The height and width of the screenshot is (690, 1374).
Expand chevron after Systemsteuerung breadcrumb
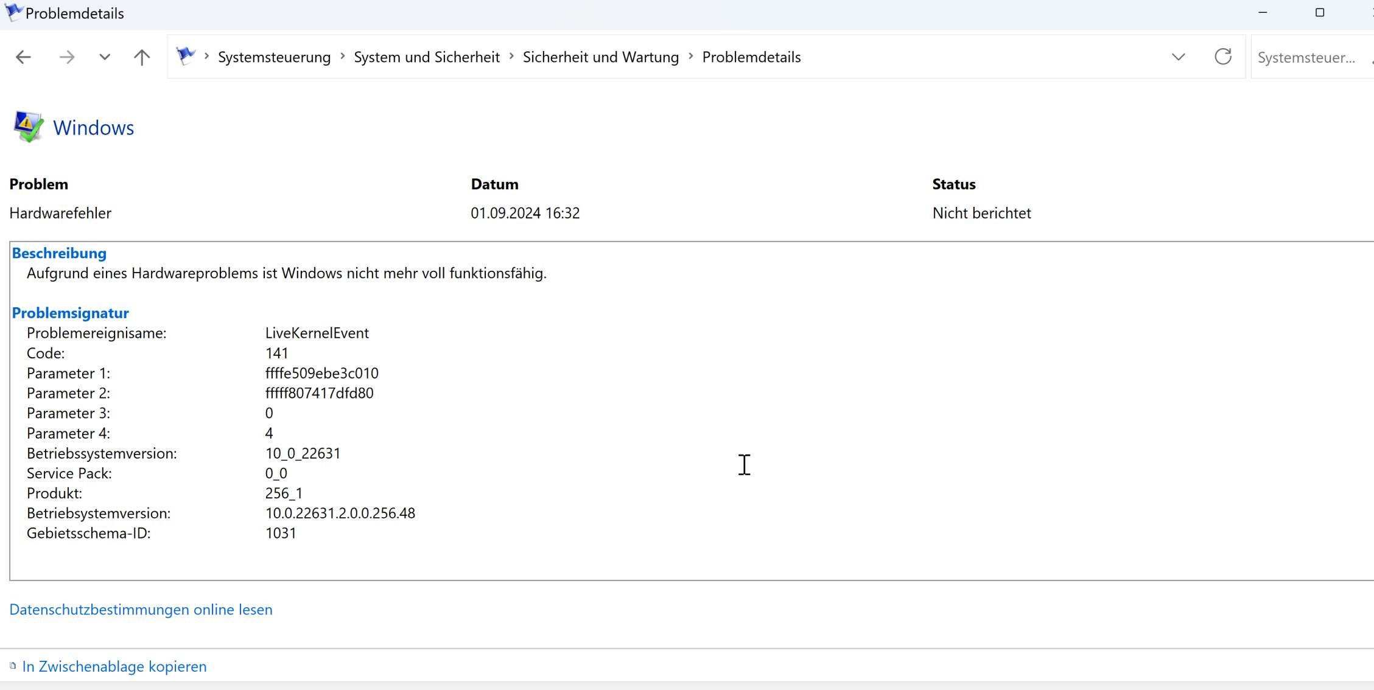click(343, 57)
